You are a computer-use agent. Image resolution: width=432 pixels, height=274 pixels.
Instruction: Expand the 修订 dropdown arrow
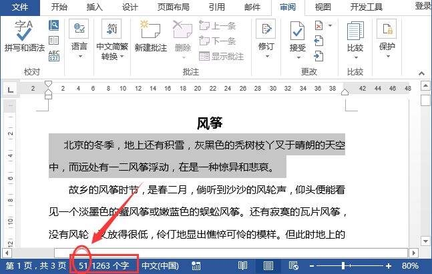267,57
